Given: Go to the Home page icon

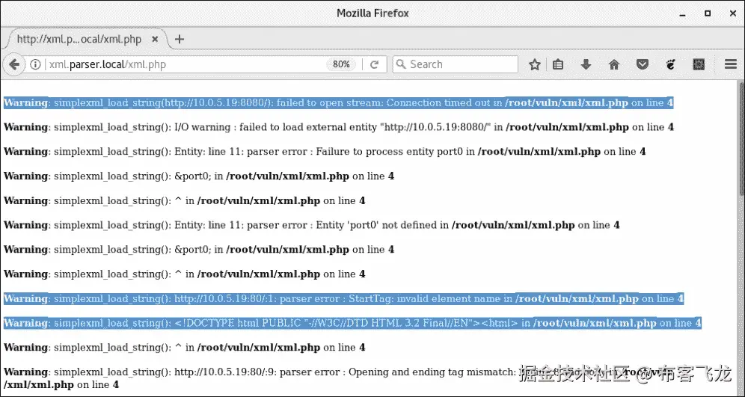Looking at the screenshot, I should [614, 64].
